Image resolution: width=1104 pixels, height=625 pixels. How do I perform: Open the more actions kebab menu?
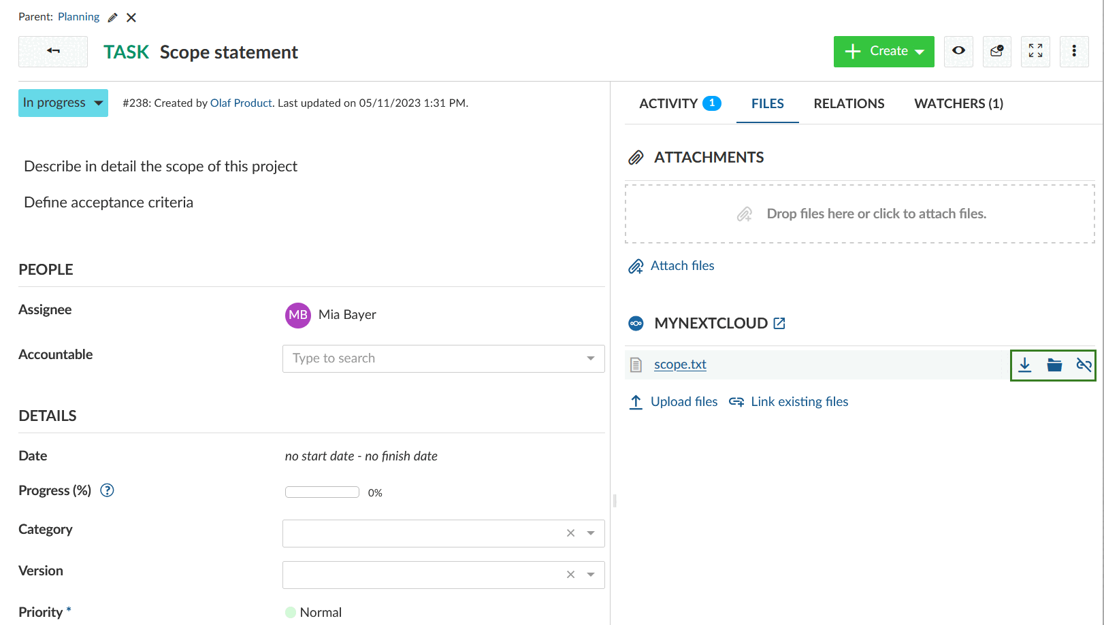click(1074, 51)
